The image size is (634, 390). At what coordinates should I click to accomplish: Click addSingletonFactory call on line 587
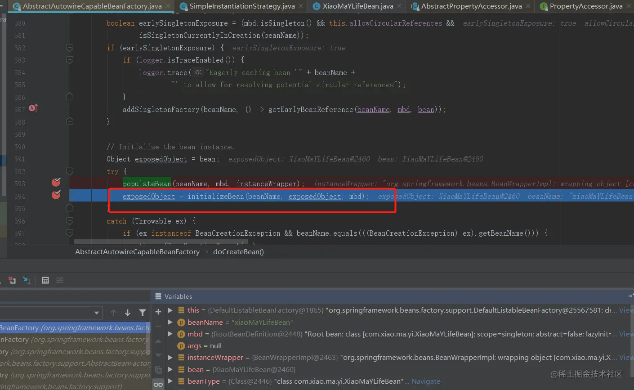tap(161, 109)
